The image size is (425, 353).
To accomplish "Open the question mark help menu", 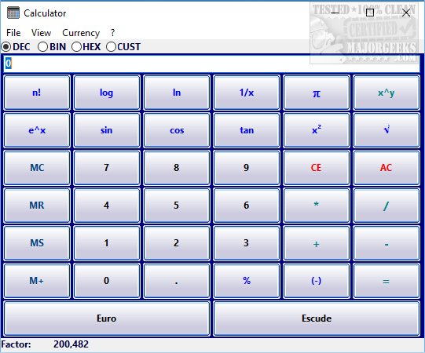I will pyautogui.click(x=112, y=33).
